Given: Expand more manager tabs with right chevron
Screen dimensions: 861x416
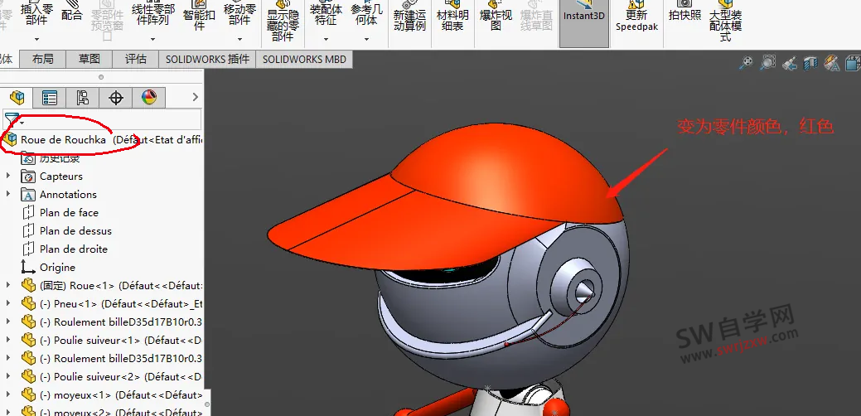Looking at the screenshot, I should pyautogui.click(x=195, y=97).
